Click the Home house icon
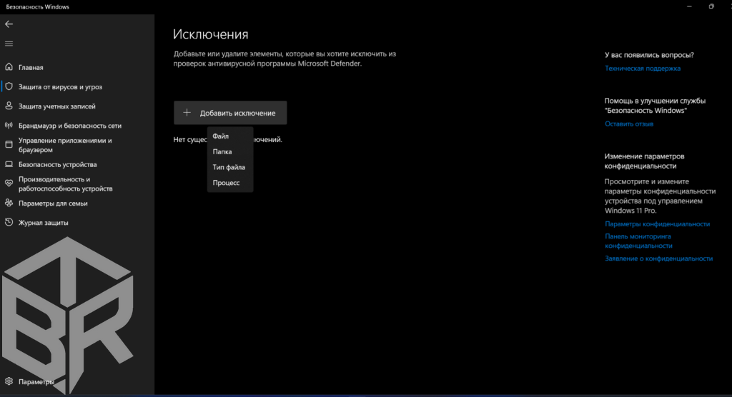732x397 pixels. 9,67
